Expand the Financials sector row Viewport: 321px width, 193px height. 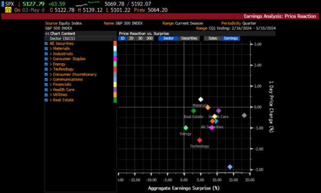point(51,85)
